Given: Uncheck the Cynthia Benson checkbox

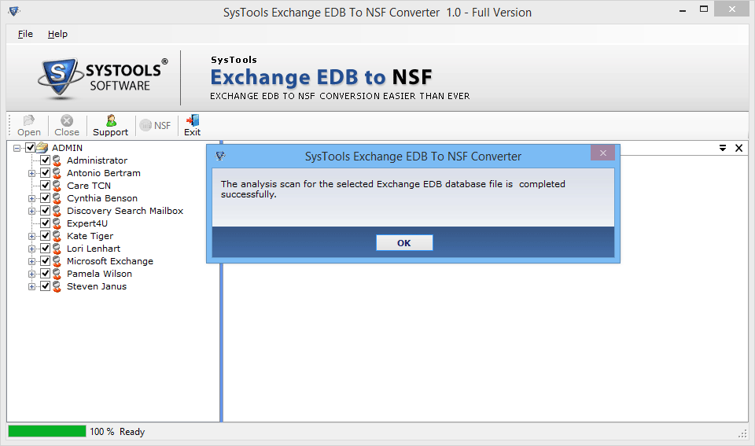Looking at the screenshot, I should pyautogui.click(x=46, y=197).
